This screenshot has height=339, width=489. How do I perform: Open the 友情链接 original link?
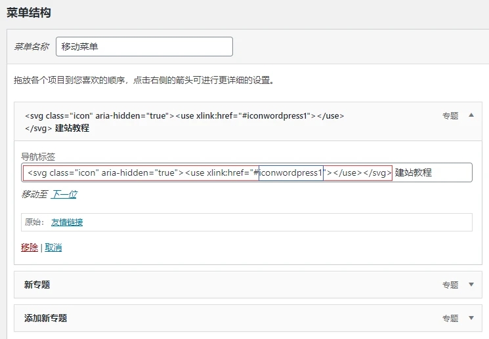[x=67, y=222]
